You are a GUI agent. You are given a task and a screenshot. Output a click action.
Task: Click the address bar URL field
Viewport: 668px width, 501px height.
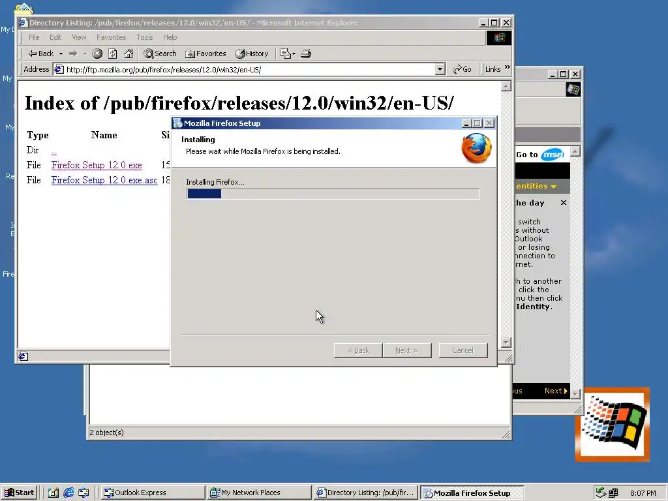pyautogui.click(x=250, y=69)
